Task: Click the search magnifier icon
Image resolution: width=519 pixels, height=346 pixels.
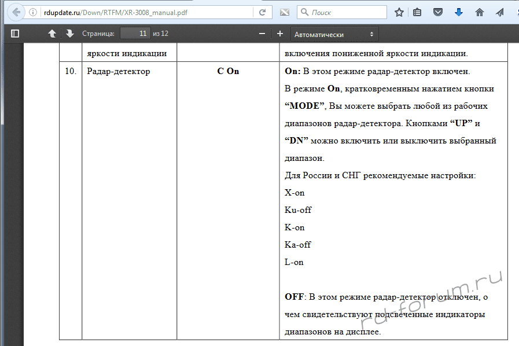Action: 304,12
